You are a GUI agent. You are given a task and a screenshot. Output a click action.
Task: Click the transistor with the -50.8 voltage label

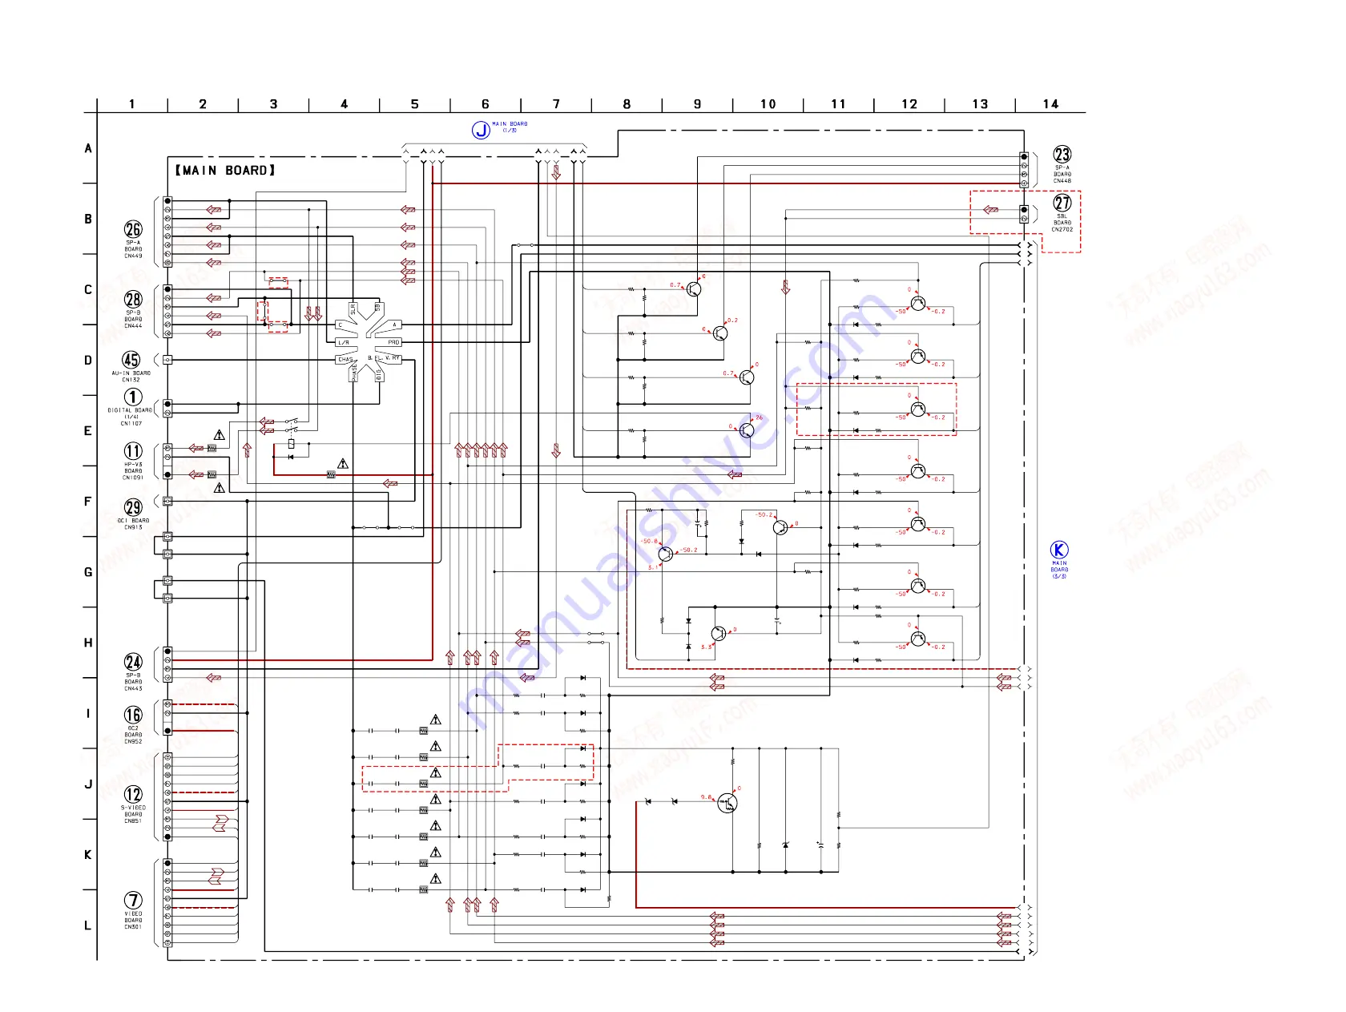(x=666, y=554)
